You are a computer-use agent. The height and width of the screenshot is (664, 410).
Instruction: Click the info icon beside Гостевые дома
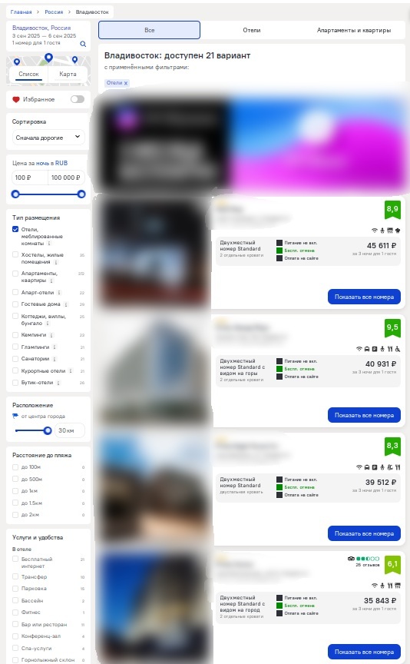click(x=66, y=304)
